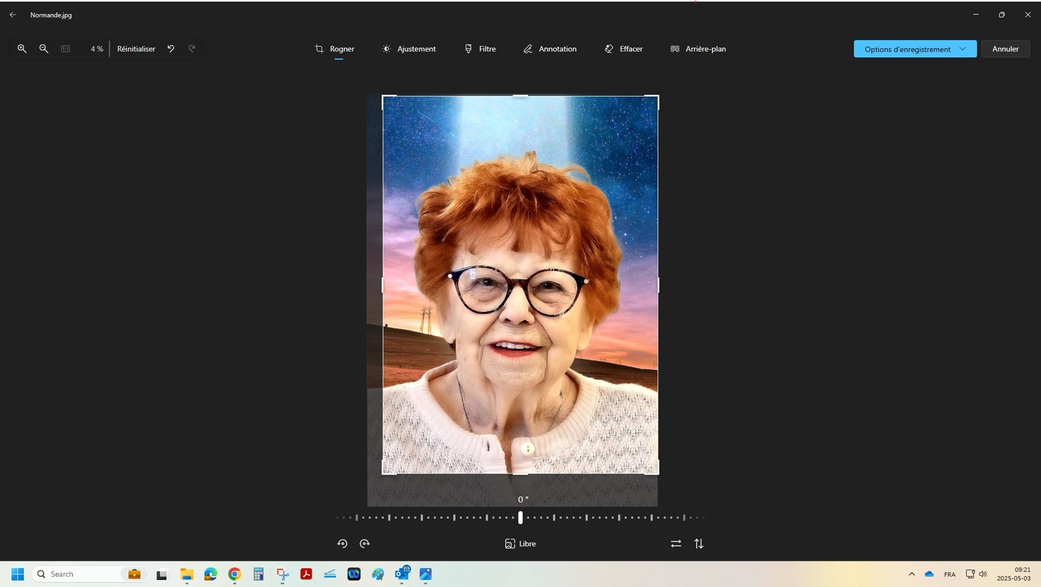Click the straighten angle slider handle

coord(520,518)
